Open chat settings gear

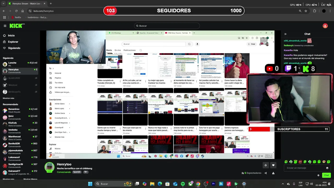point(318,175)
